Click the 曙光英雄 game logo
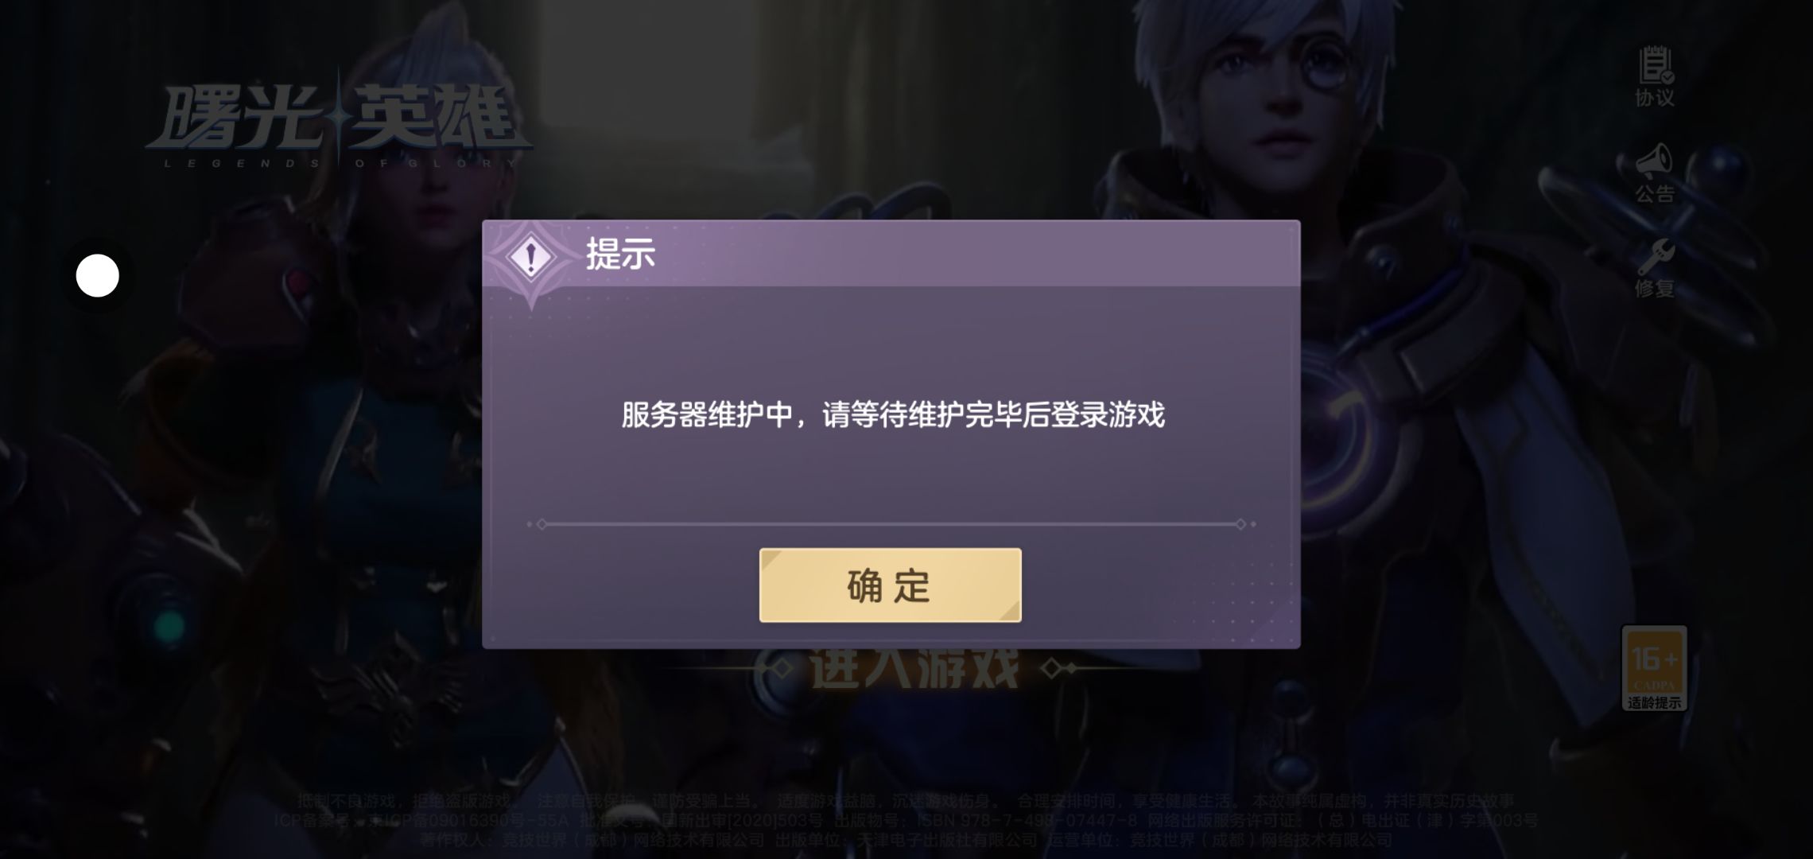The image size is (1813, 859). pos(338,123)
